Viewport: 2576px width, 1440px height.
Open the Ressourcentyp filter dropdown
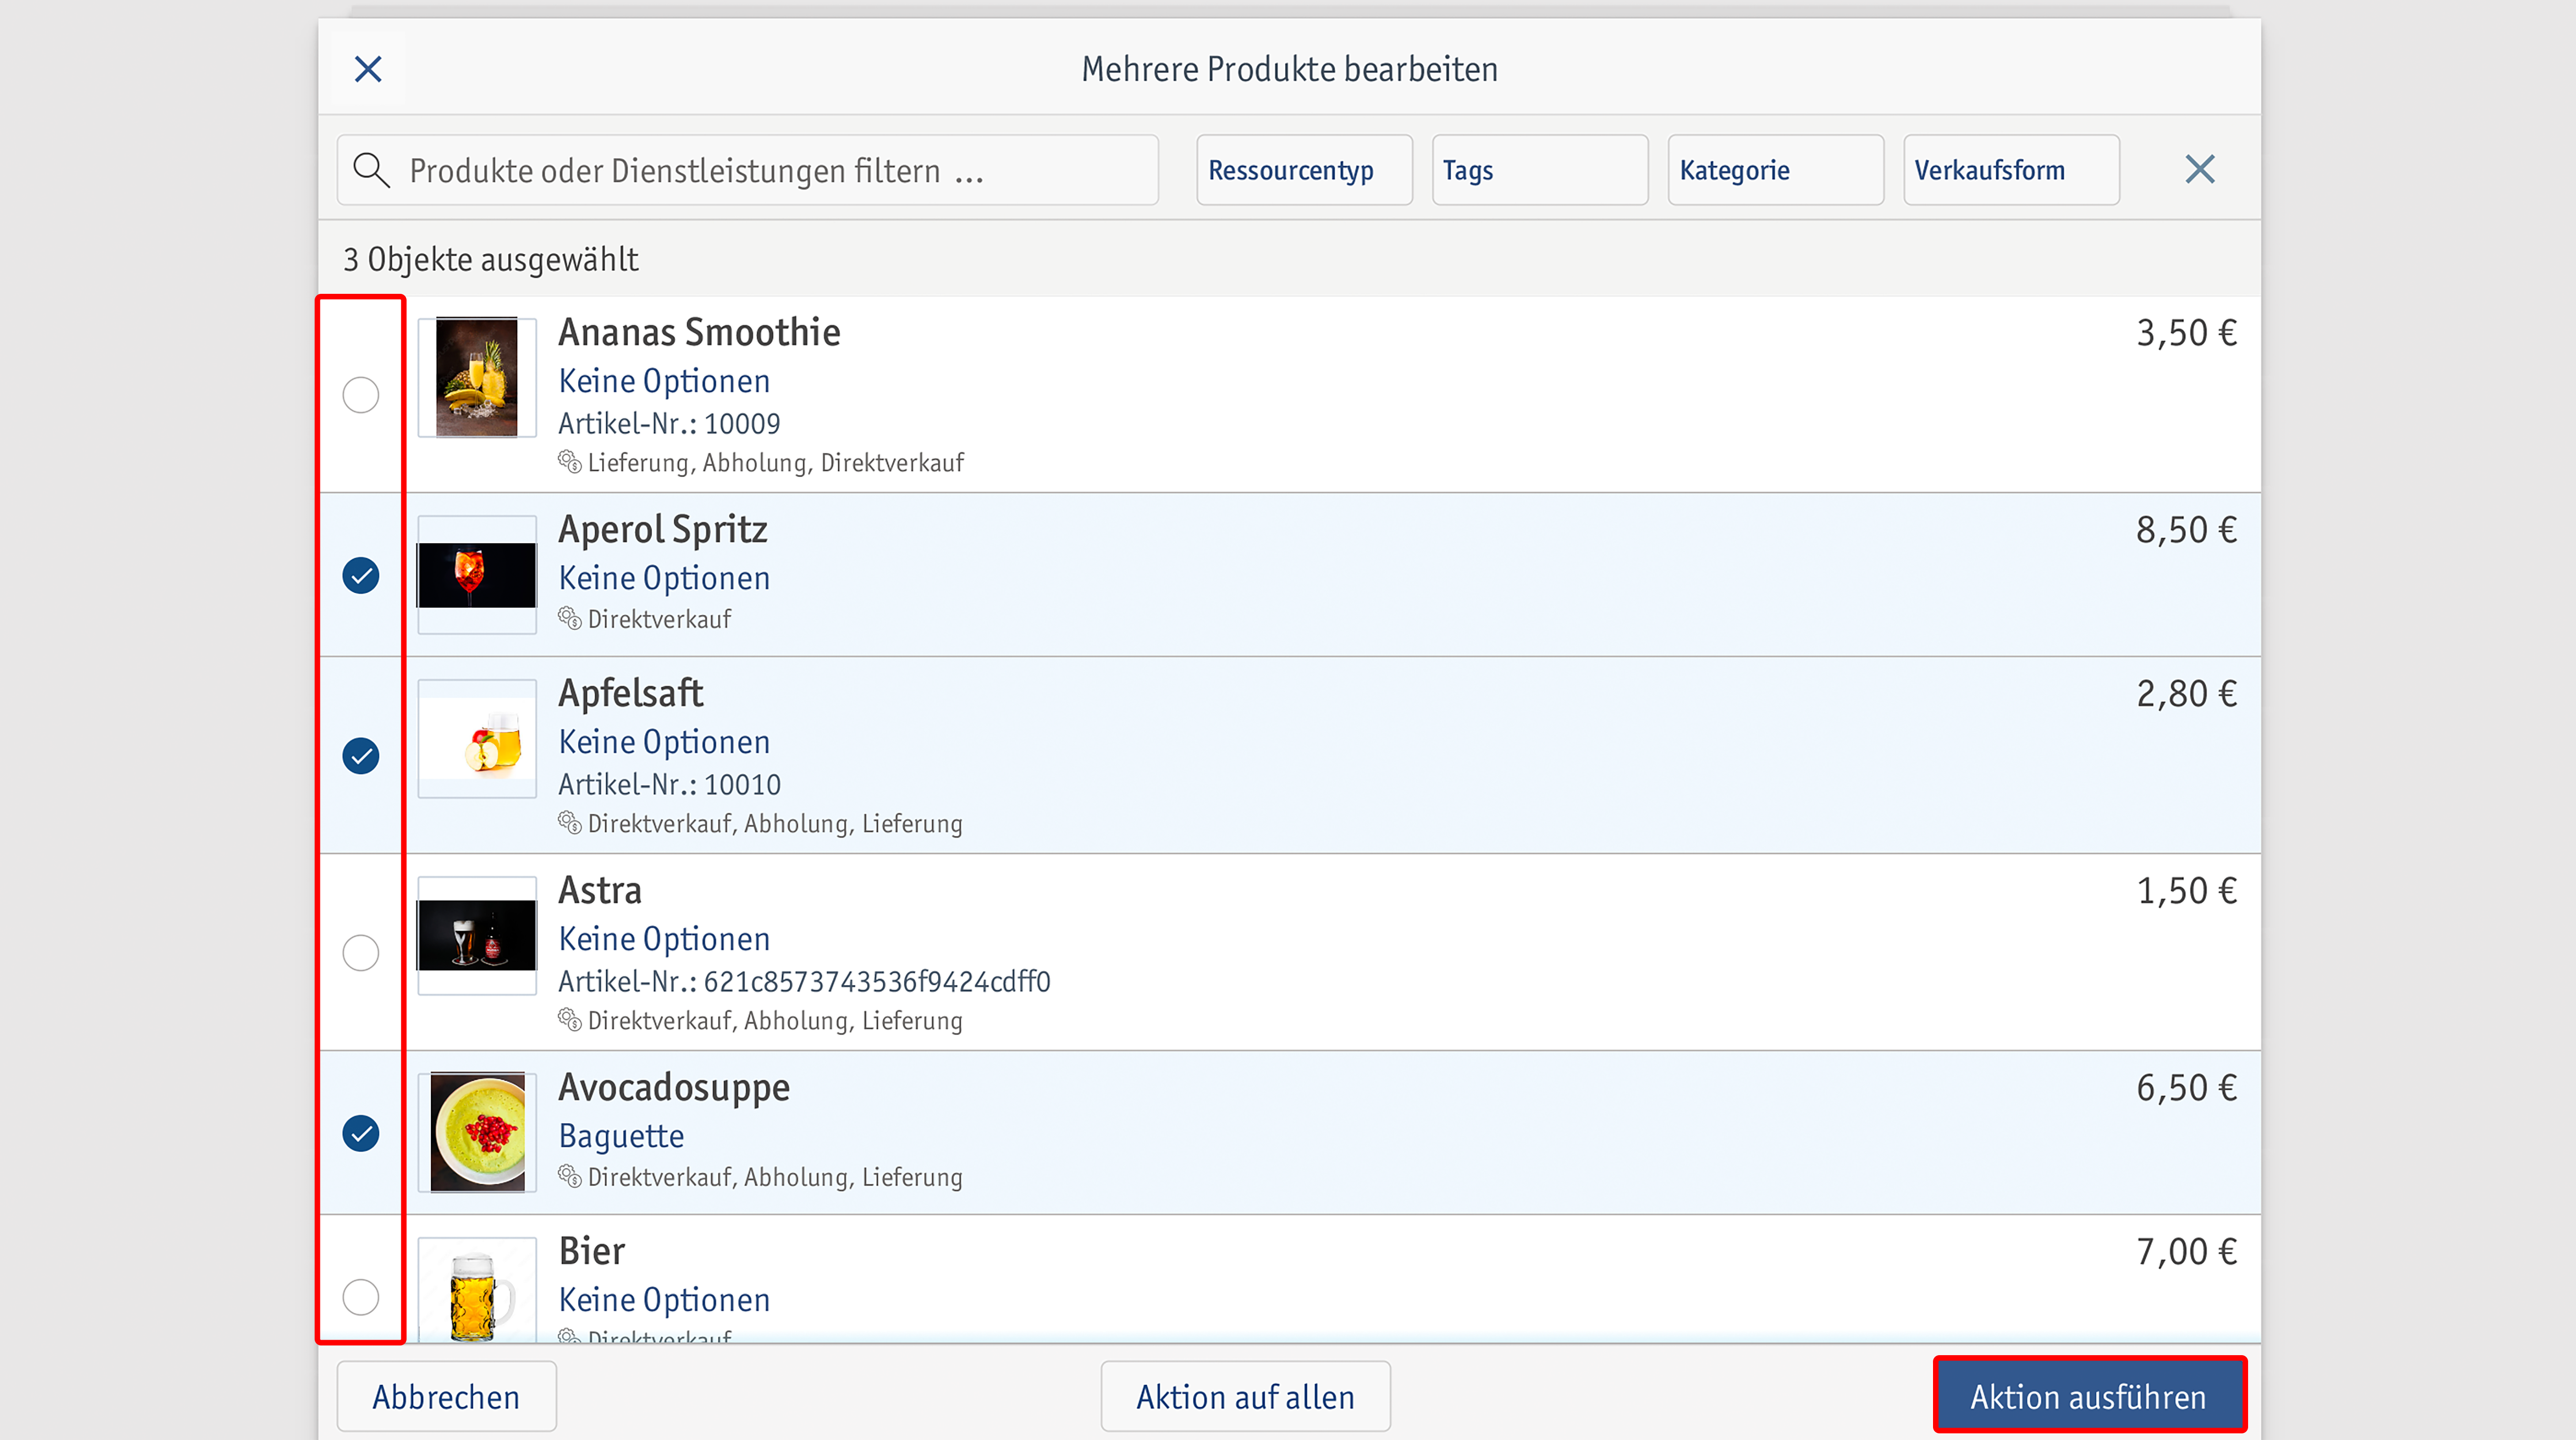point(1304,170)
